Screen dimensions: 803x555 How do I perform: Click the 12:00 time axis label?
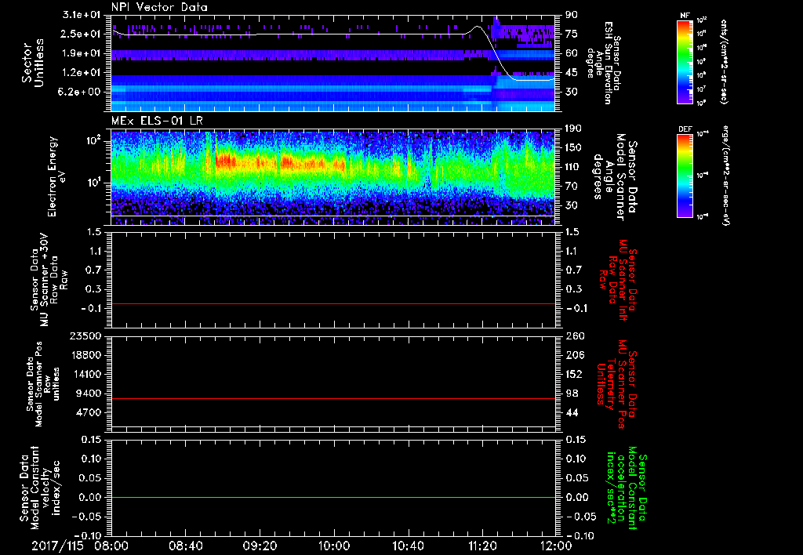pyautogui.click(x=555, y=546)
